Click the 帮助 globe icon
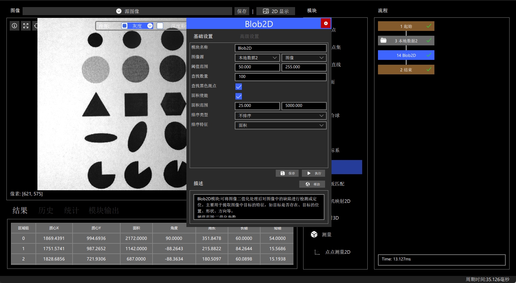 click(308, 184)
